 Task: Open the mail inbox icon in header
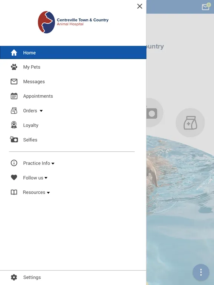coord(206,7)
